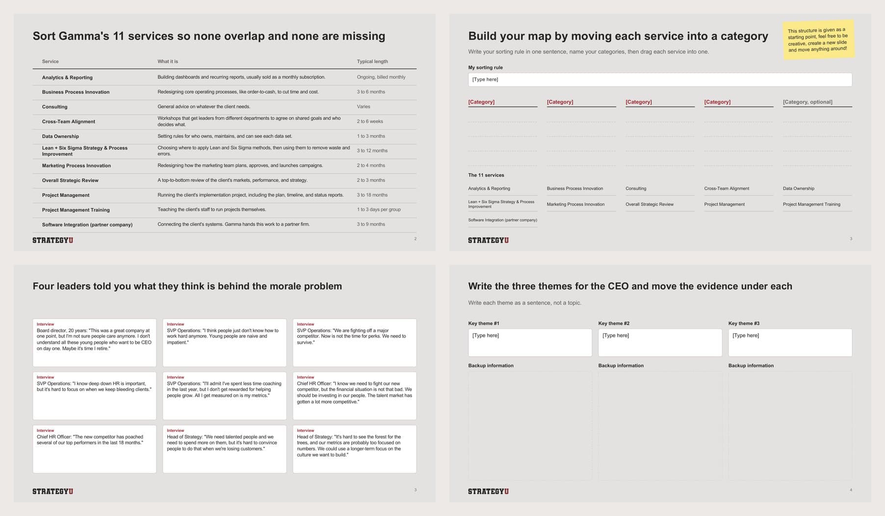Select the 'Software Integration (partner company)' service chip

point(502,220)
